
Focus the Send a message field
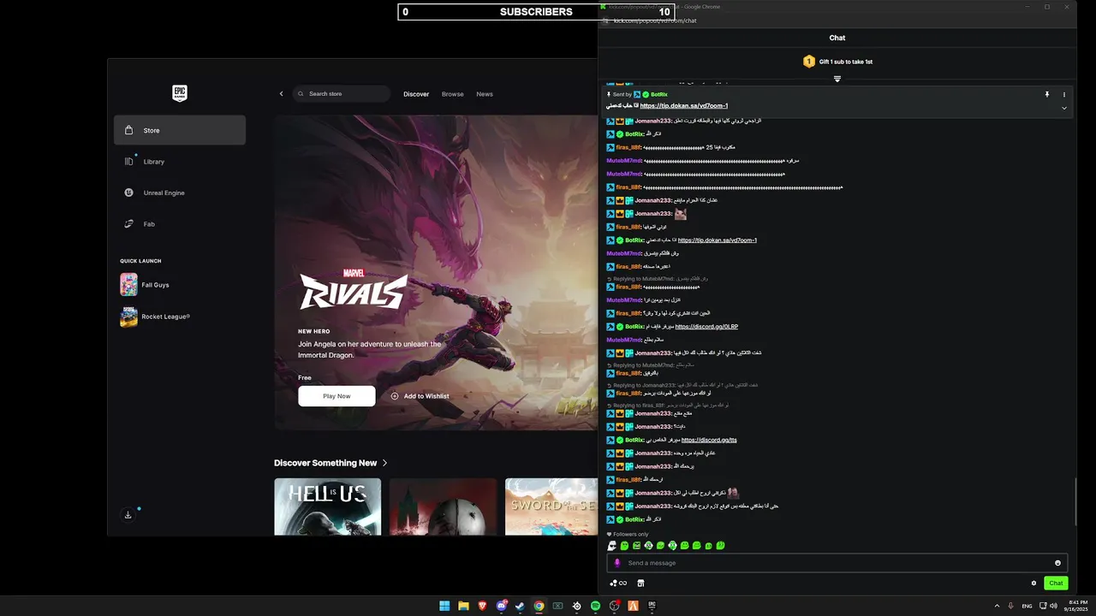pyautogui.click(x=837, y=563)
